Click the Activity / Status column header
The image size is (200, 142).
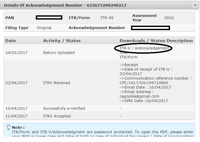pyautogui.click(x=62, y=41)
